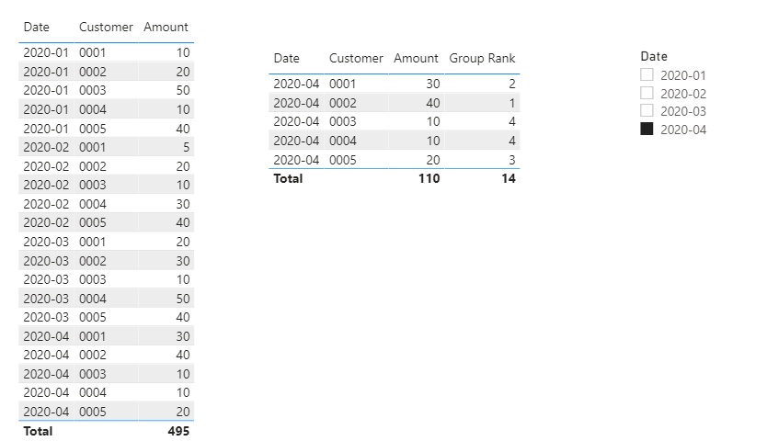Select the Total label in right table
767x441 pixels.
click(x=288, y=178)
